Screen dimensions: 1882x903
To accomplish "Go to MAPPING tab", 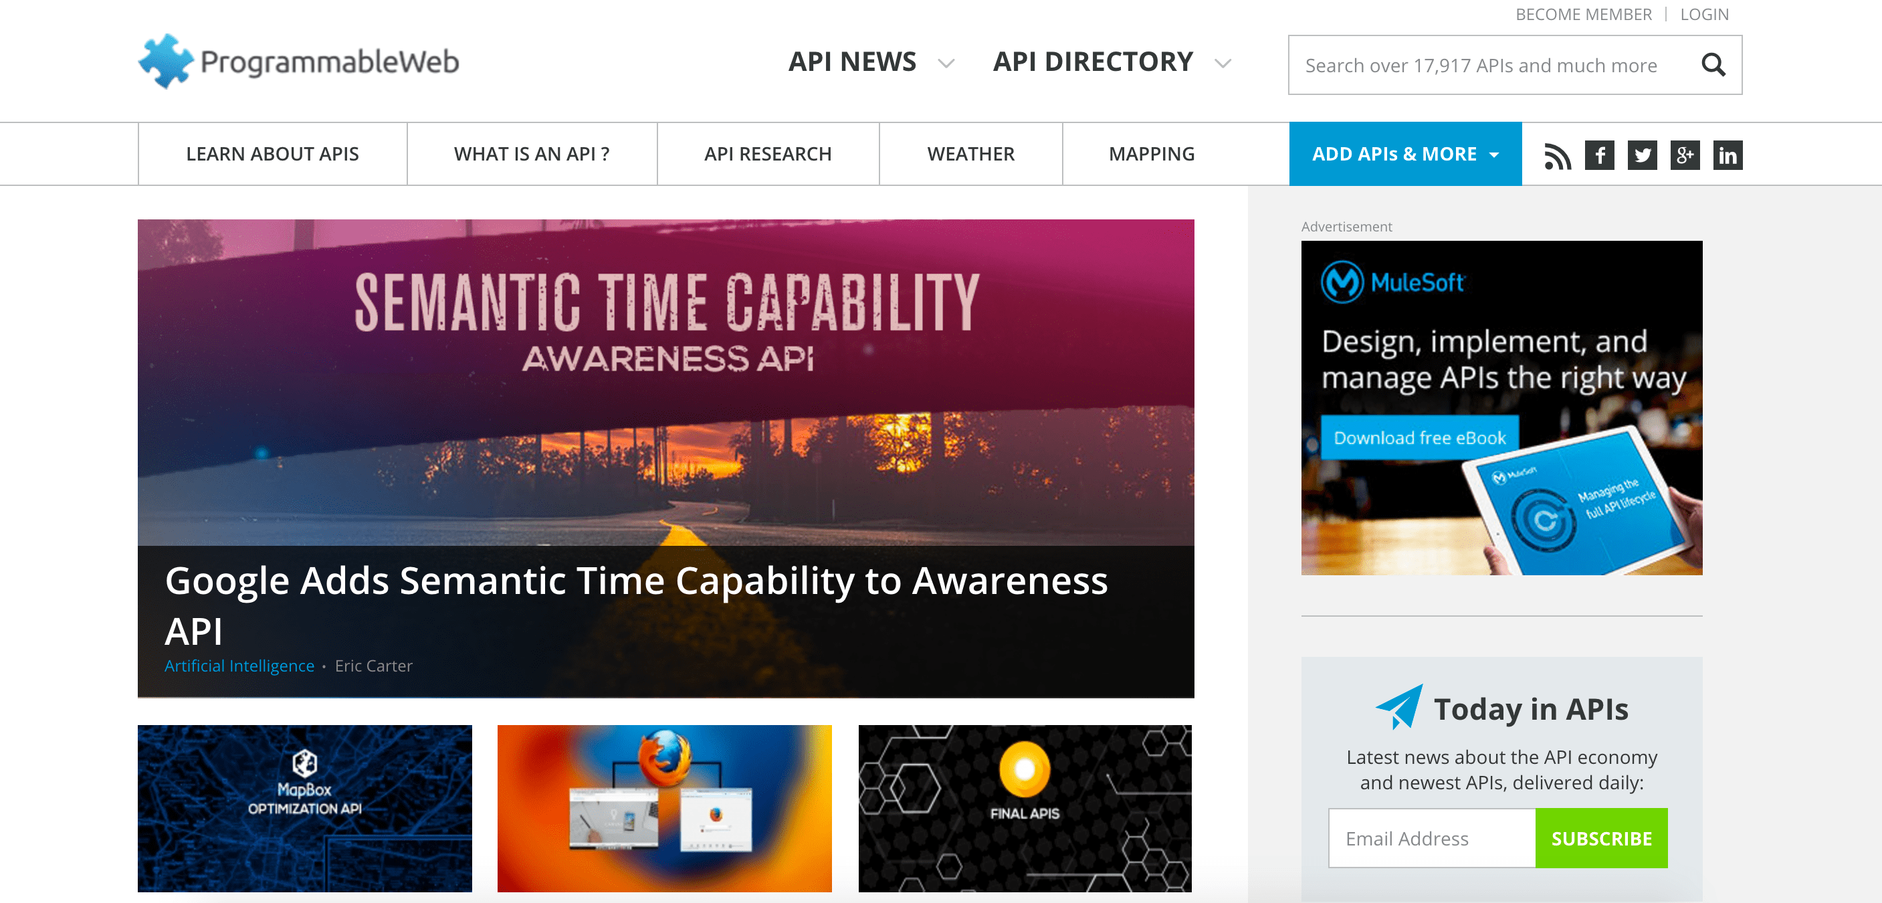I will pos(1152,154).
